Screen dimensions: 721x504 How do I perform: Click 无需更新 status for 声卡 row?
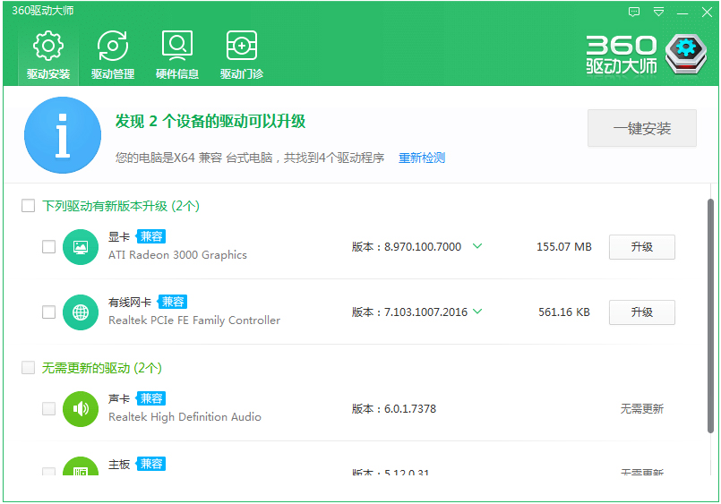coord(642,408)
